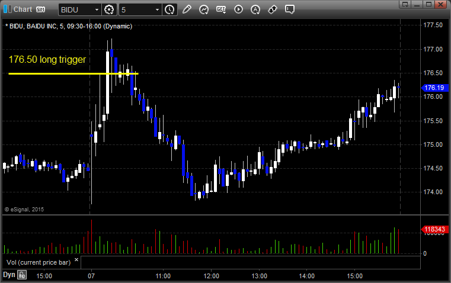
Task: Open the time template clock menu
Action: coord(169,9)
